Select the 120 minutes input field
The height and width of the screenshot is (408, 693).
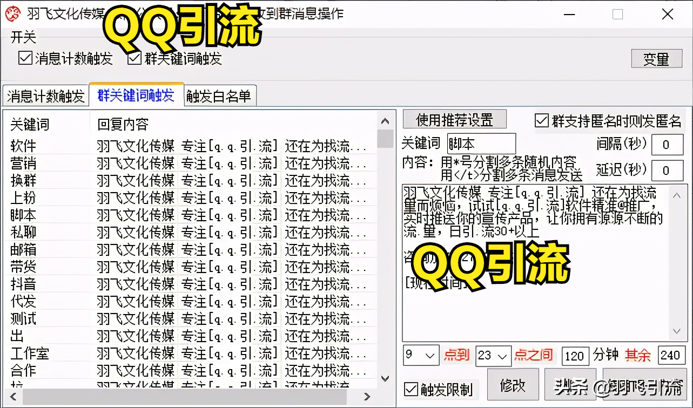click(575, 356)
